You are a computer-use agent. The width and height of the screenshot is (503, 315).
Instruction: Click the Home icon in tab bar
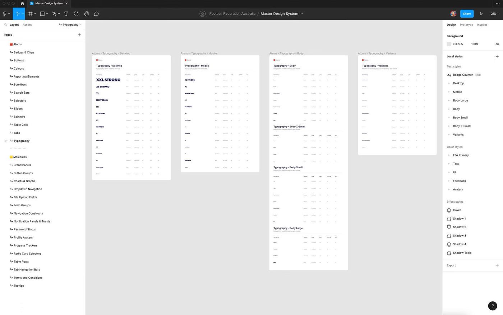(22, 3)
